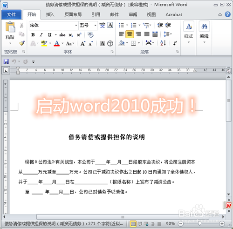Image resolution: width=233 pixels, height=229 pixels.
Task: Grow font size button
Action: [x=83, y=44]
